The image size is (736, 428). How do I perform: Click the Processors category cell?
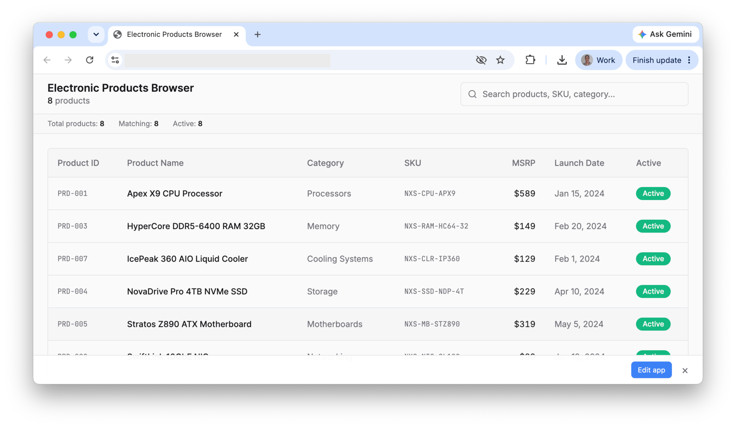pyautogui.click(x=329, y=193)
